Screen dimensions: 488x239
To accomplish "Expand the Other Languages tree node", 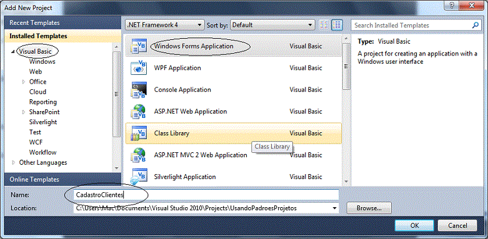I will [x=13, y=162].
